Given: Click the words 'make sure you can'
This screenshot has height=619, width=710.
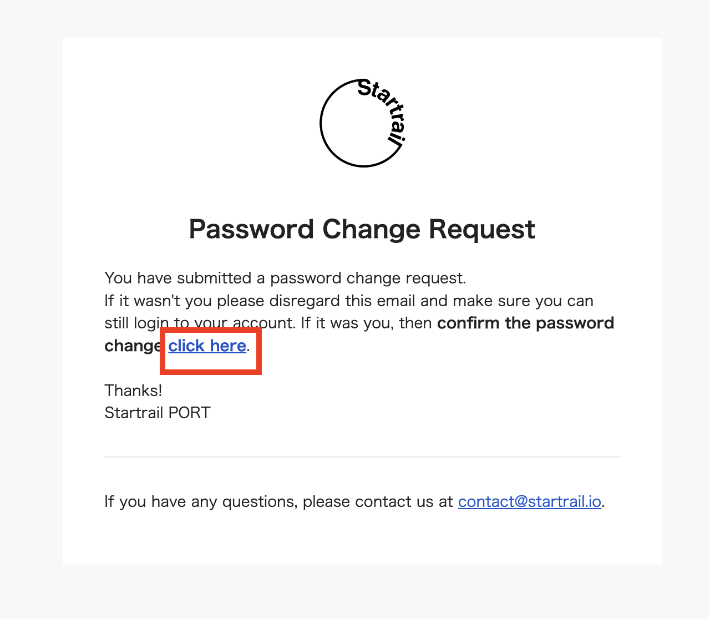Looking at the screenshot, I should click(x=523, y=301).
